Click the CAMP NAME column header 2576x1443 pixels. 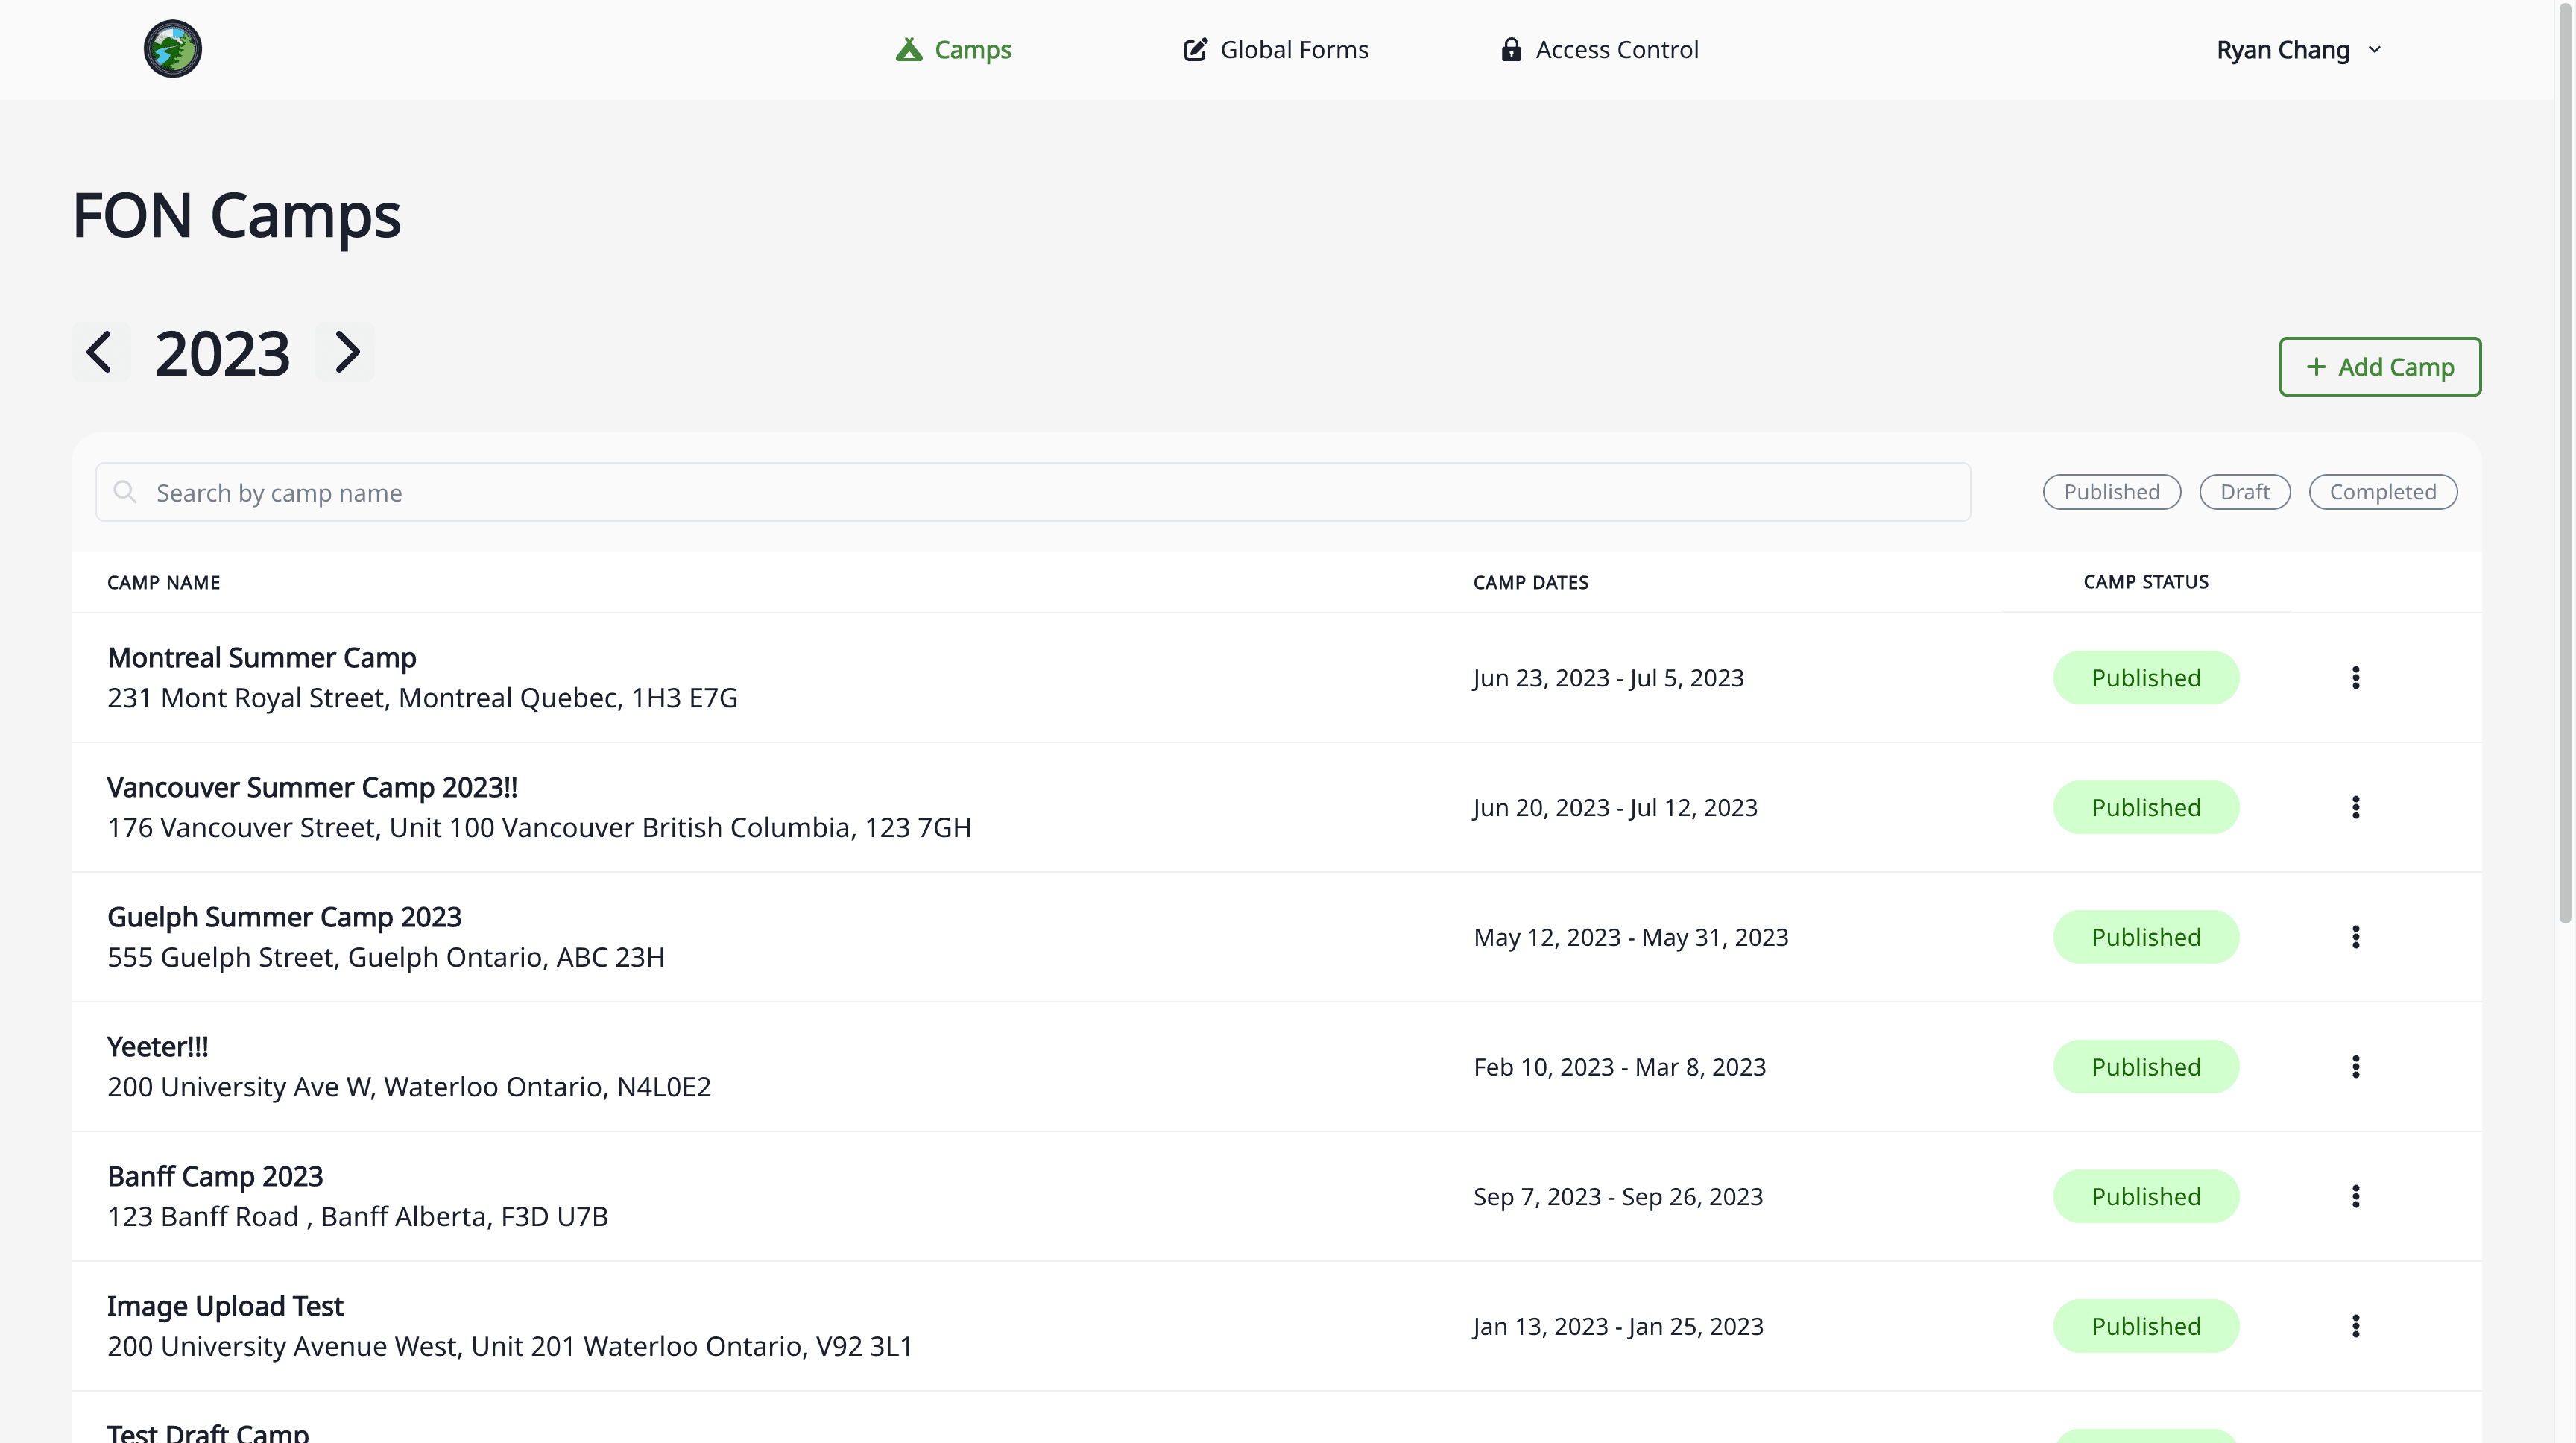click(x=164, y=583)
